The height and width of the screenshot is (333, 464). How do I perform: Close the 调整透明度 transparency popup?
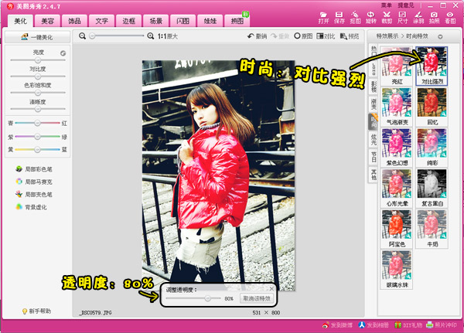point(271,289)
